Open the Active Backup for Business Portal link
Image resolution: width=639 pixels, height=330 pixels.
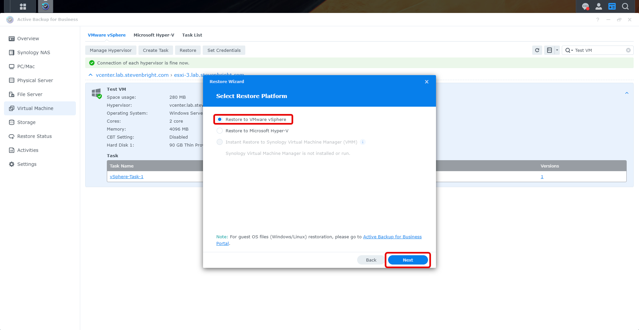[x=392, y=237]
